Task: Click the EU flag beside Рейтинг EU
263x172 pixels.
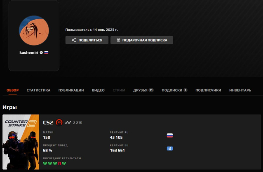Action: coord(169,148)
